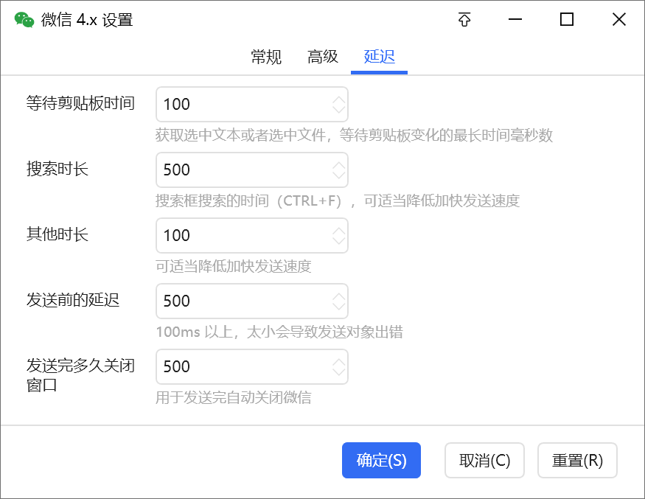645x499 pixels.
Task: Decrease the 发送前的延迟 value
Action: (x=338, y=306)
